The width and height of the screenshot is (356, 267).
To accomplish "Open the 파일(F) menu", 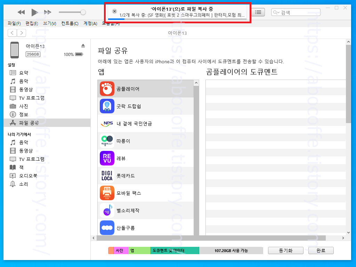I will 14,23.
